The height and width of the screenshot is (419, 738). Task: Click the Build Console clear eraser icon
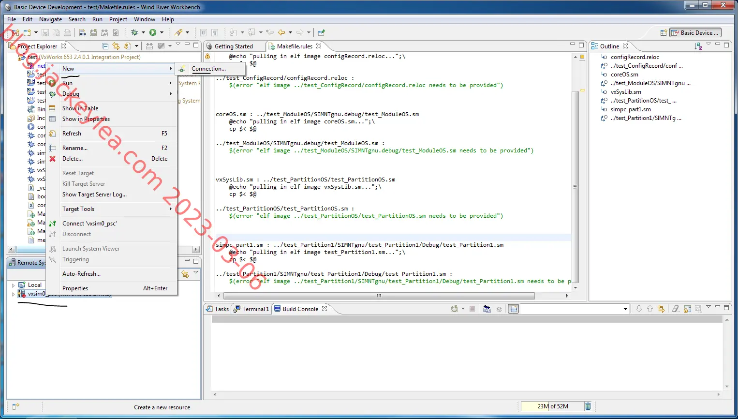tap(676, 309)
